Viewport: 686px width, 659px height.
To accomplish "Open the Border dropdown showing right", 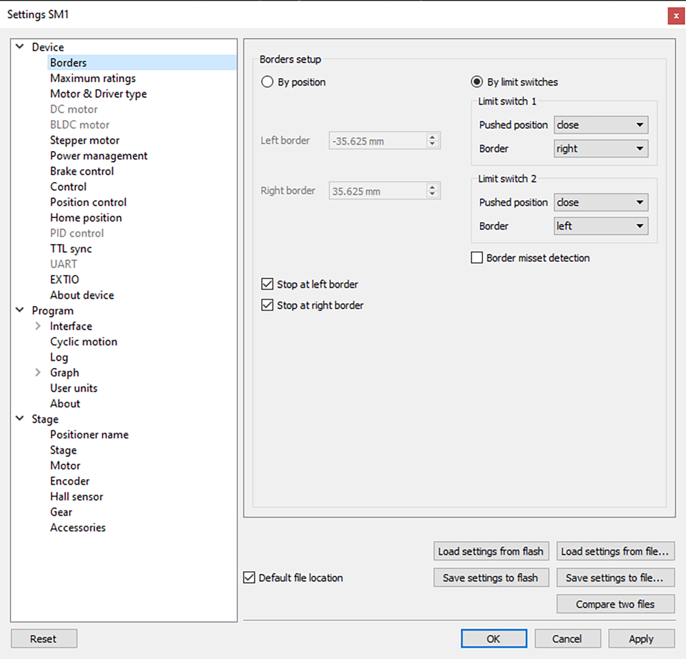I will point(600,148).
